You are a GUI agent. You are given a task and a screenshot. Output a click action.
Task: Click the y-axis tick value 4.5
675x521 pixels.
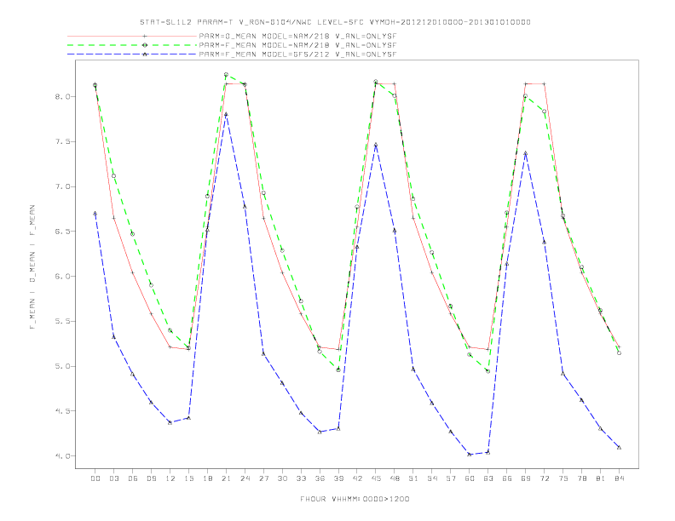click(62, 411)
